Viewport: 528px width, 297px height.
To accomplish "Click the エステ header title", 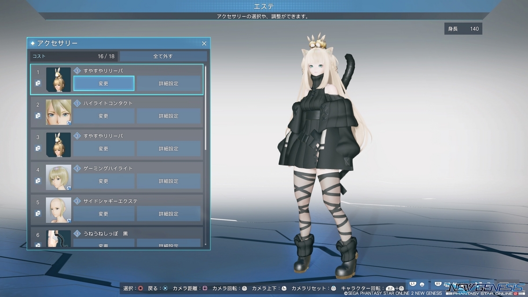I will 264,6.
